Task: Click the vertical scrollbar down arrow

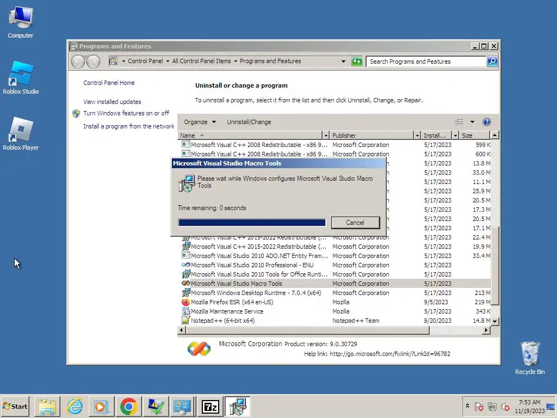Action: tap(494, 321)
